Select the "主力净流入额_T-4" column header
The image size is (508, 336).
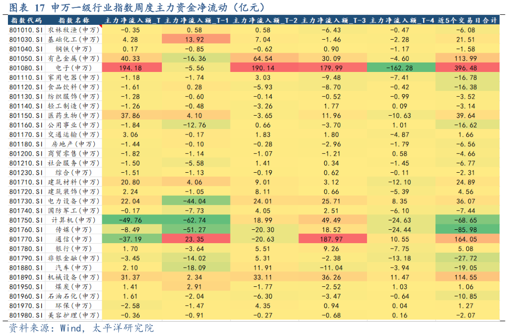click(x=402, y=20)
